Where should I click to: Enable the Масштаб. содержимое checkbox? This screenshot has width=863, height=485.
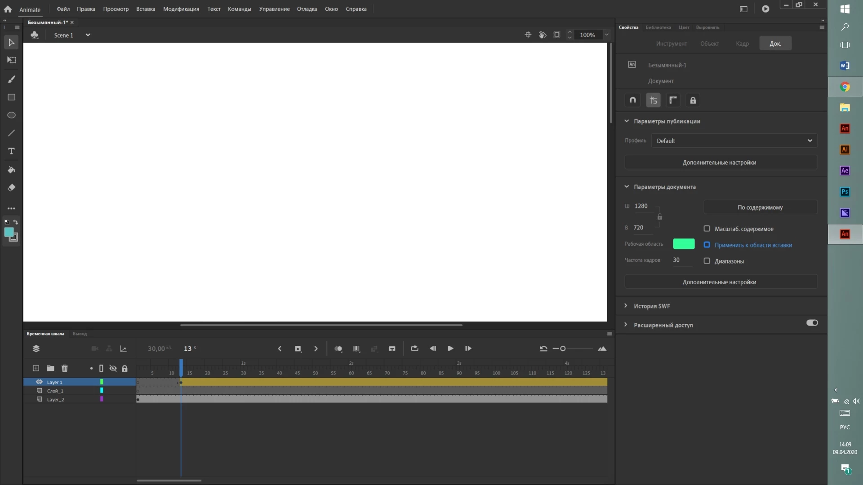[x=707, y=229]
